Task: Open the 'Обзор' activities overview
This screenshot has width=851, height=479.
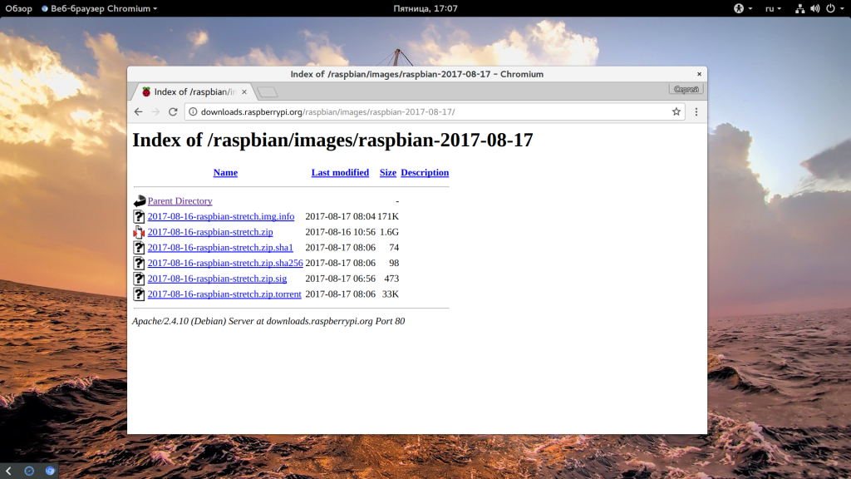Action: point(18,8)
